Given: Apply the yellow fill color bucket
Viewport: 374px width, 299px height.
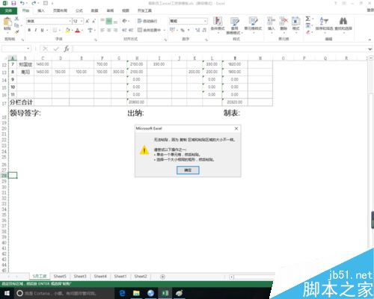Looking at the screenshot, I should pyautogui.click(x=67, y=31).
